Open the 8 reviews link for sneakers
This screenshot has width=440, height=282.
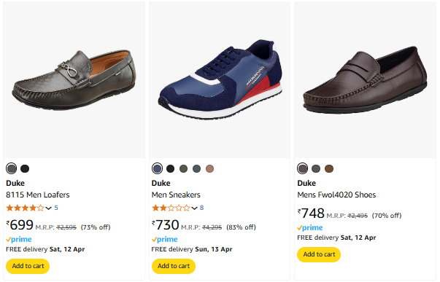pyautogui.click(x=202, y=208)
